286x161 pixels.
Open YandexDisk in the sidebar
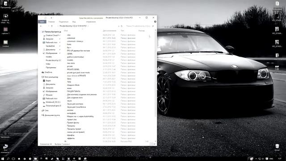tap(50, 46)
